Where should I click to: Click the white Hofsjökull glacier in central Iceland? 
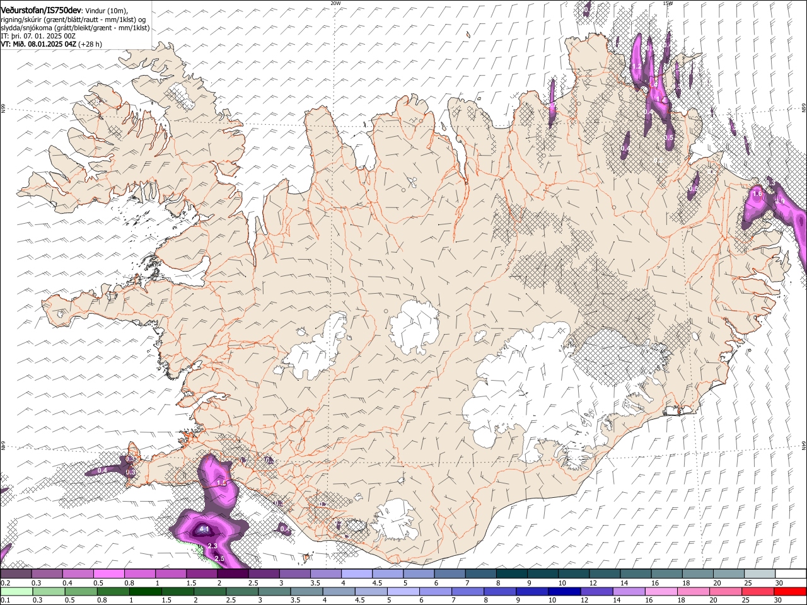414,328
